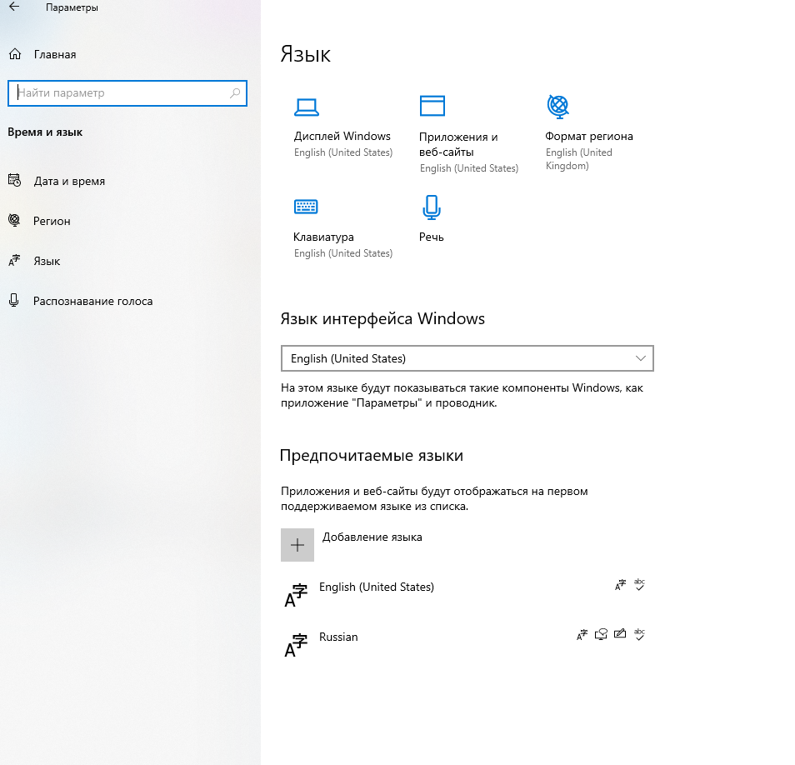The width and height of the screenshot is (795, 765).
Task: Click the Home icon in the sidebar
Action: pos(14,54)
